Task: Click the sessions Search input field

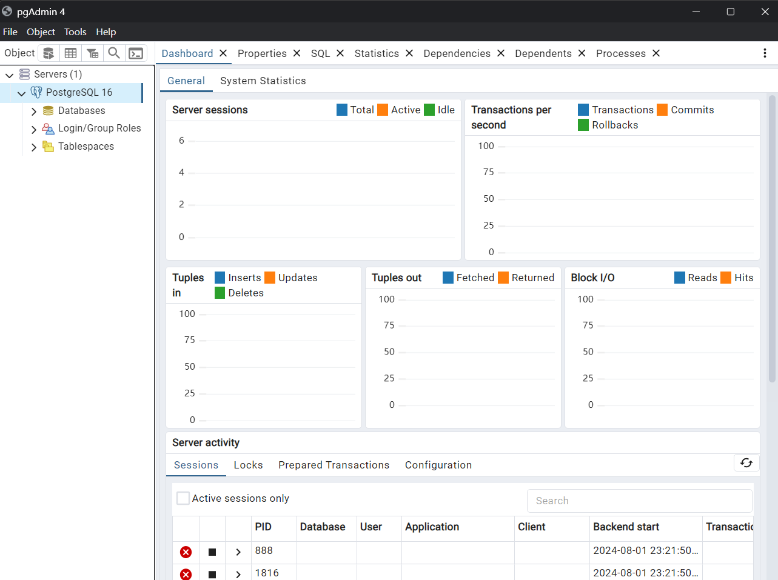Action: click(640, 501)
